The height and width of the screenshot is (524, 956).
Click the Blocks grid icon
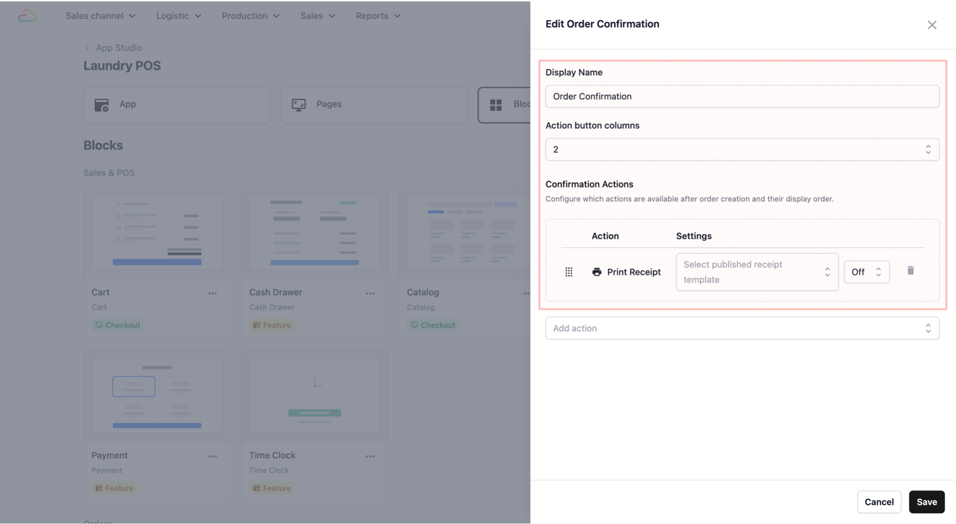coord(496,105)
